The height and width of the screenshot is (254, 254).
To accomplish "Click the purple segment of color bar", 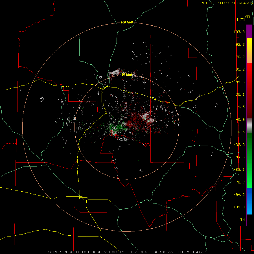I will [249, 32].
